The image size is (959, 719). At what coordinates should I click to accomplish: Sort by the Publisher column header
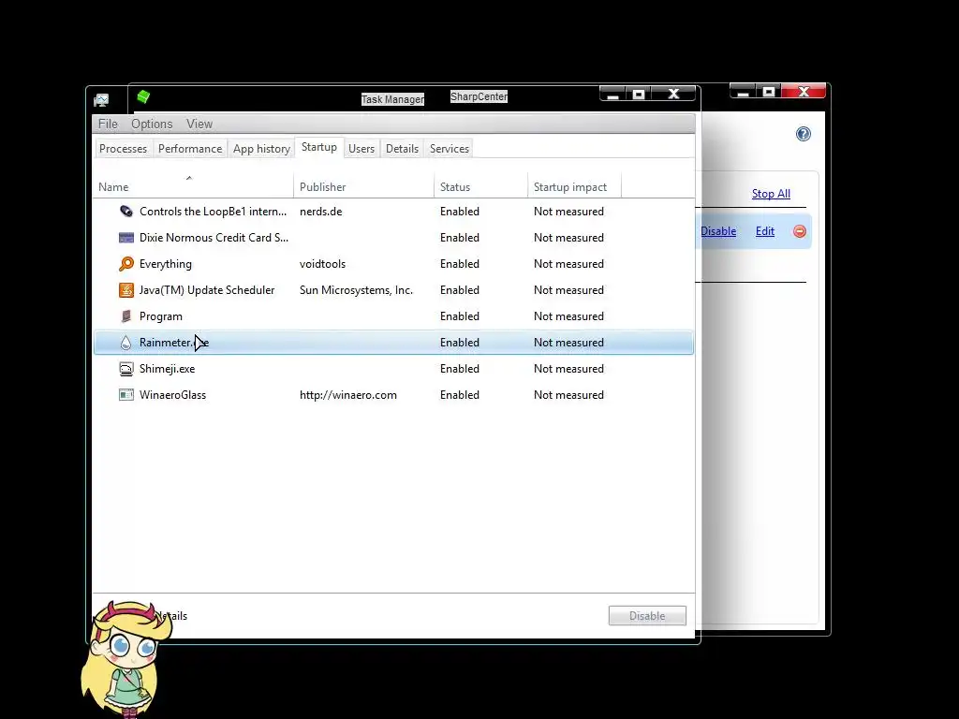click(364, 187)
